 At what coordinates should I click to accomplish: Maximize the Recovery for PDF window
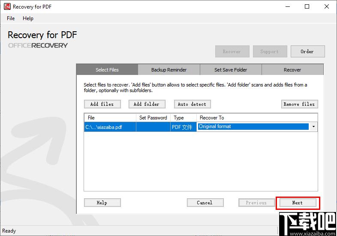click(x=307, y=7)
